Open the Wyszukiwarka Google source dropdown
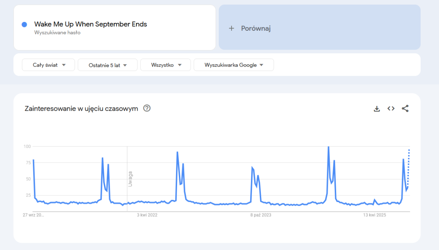 (x=233, y=65)
